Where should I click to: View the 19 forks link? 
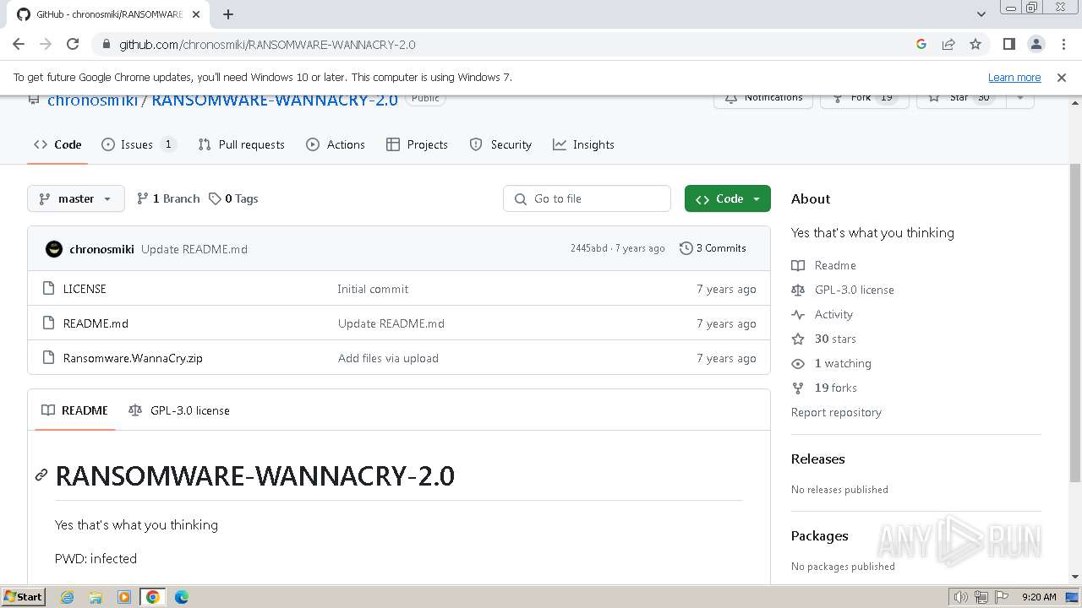pos(824,388)
